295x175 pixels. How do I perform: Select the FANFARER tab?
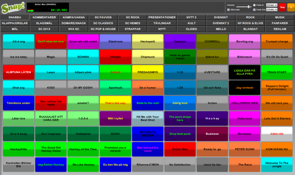[280, 23]
